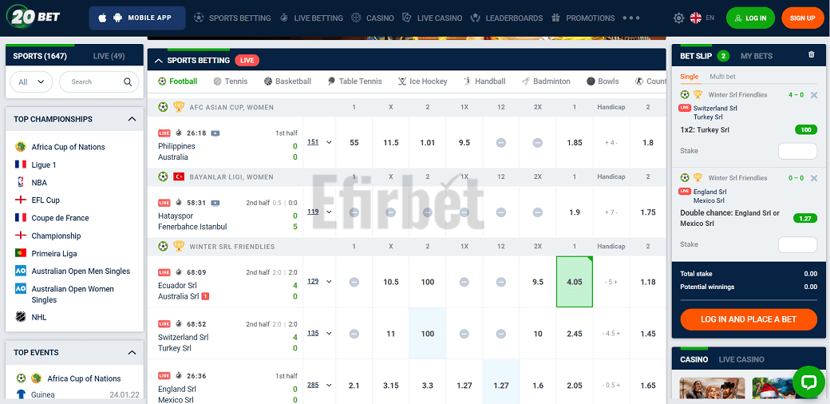830x404 pixels.
Task: Click the Ice Hockey sticks icon
Action: click(x=402, y=81)
